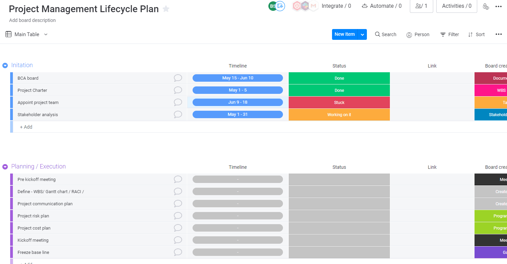
Task: Click the May 1 - 31 timeline bar
Action: click(238, 114)
